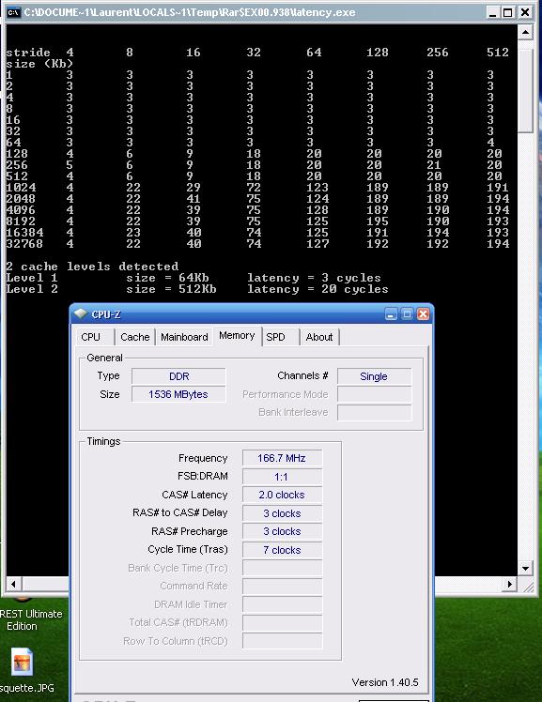
Task: Click the RAS# Precharge value field
Action: pyautogui.click(x=282, y=531)
